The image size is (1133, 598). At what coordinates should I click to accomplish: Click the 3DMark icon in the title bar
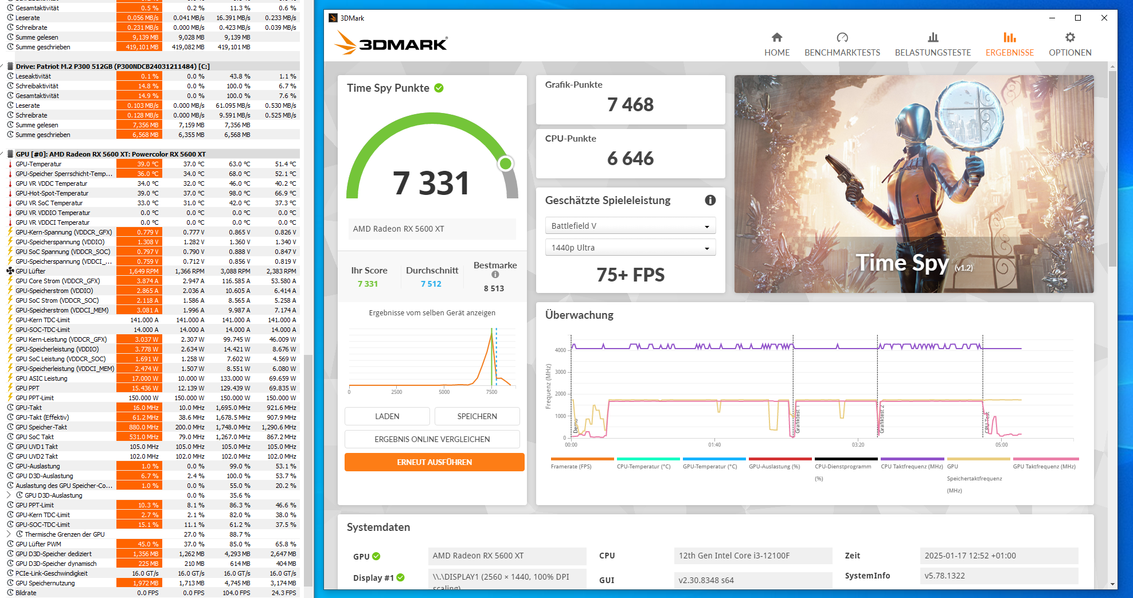click(x=333, y=18)
